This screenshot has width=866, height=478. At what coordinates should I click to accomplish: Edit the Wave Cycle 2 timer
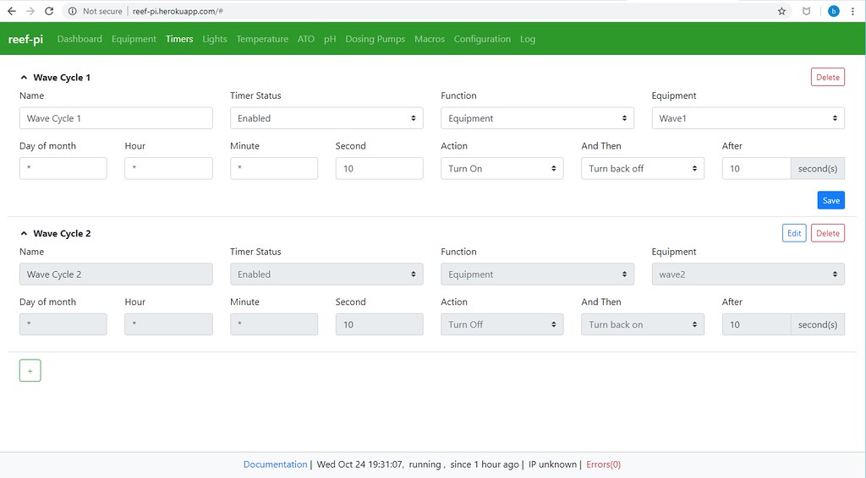pyautogui.click(x=794, y=233)
